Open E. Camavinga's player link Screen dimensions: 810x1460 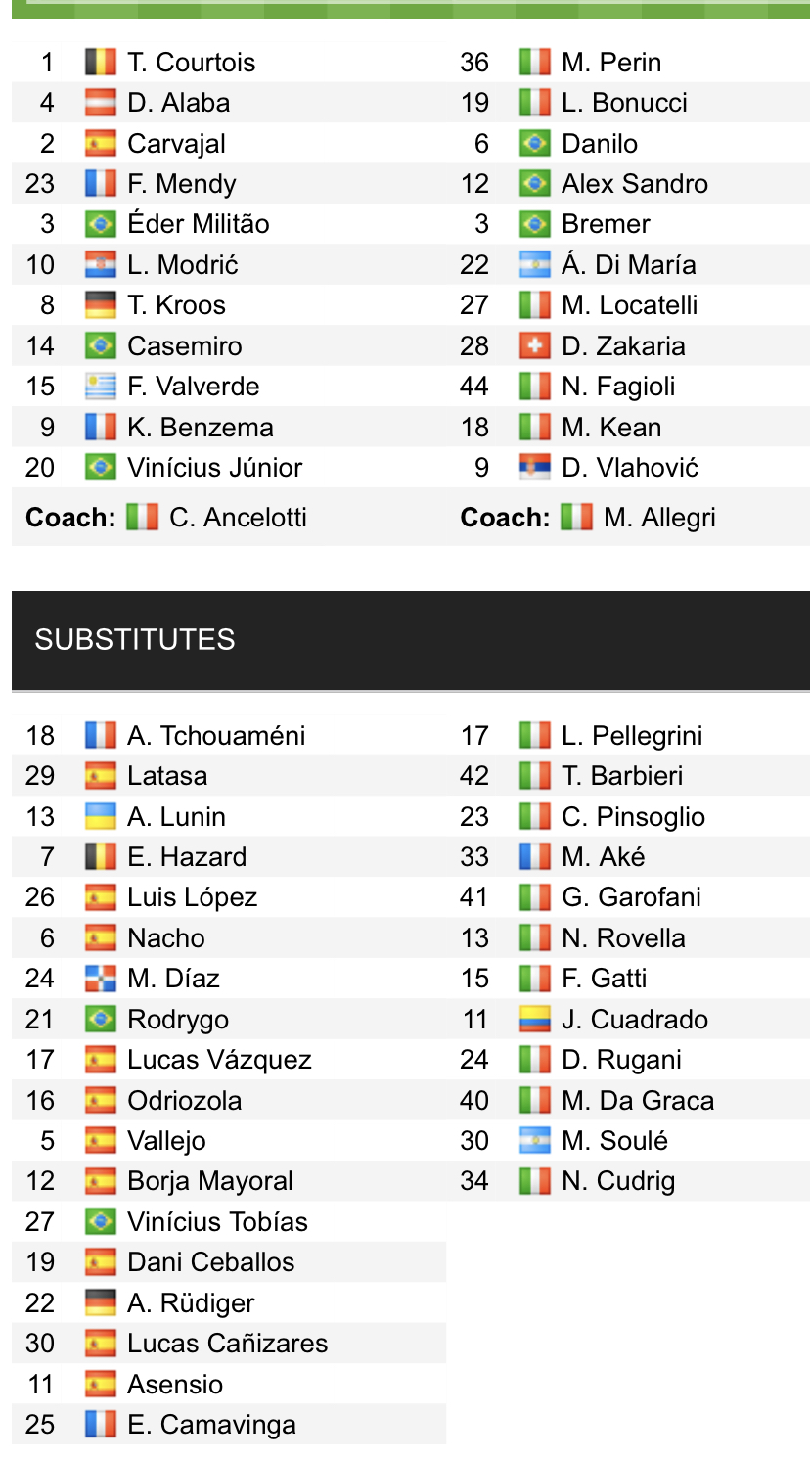click(x=211, y=1425)
